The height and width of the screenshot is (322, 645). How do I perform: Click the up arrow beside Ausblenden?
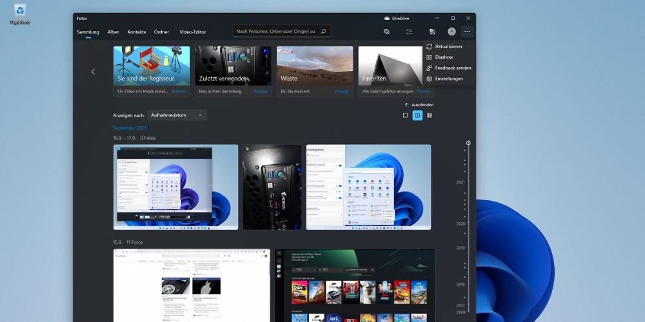coord(406,105)
